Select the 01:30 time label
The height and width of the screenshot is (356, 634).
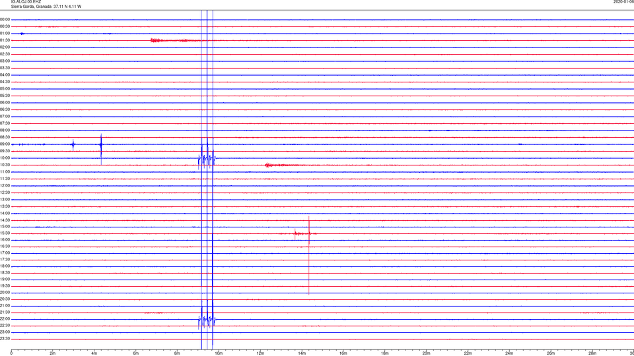(5, 40)
